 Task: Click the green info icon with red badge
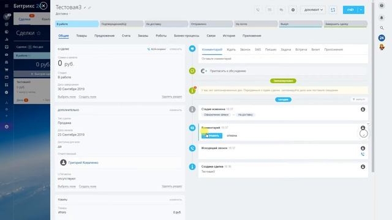[192, 90]
